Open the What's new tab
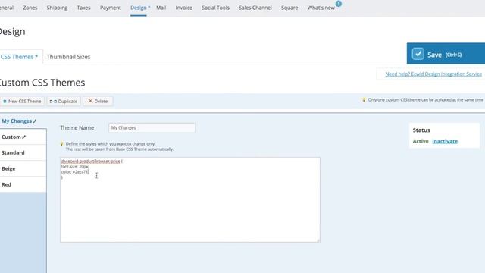The image size is (485, 273). tap(321, 8)
